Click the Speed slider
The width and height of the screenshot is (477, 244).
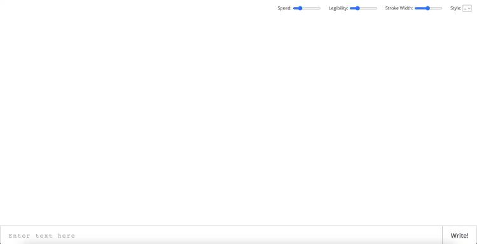[x=307, y=8]
